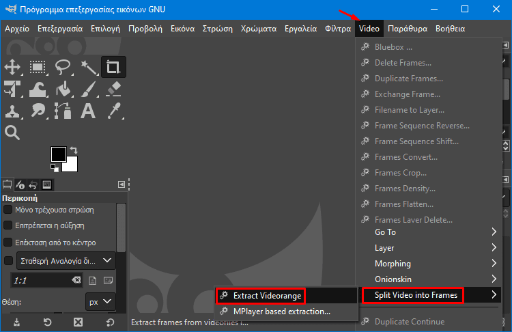Choose Frames Crop in Video menu
This screenshot has height=332, width=512.
pos(429,173)
